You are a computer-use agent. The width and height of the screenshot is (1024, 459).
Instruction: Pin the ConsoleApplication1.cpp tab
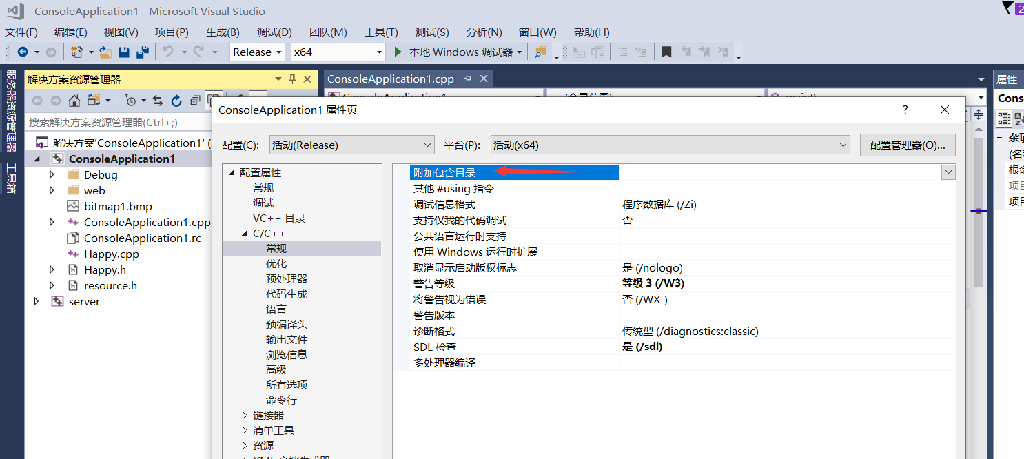point(468,79)
